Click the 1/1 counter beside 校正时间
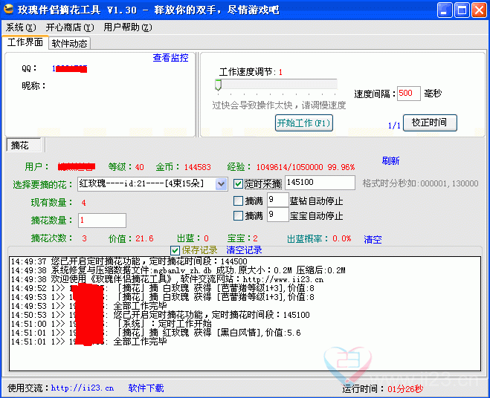This screenshot has height=398, width=490. pos(394,125)
